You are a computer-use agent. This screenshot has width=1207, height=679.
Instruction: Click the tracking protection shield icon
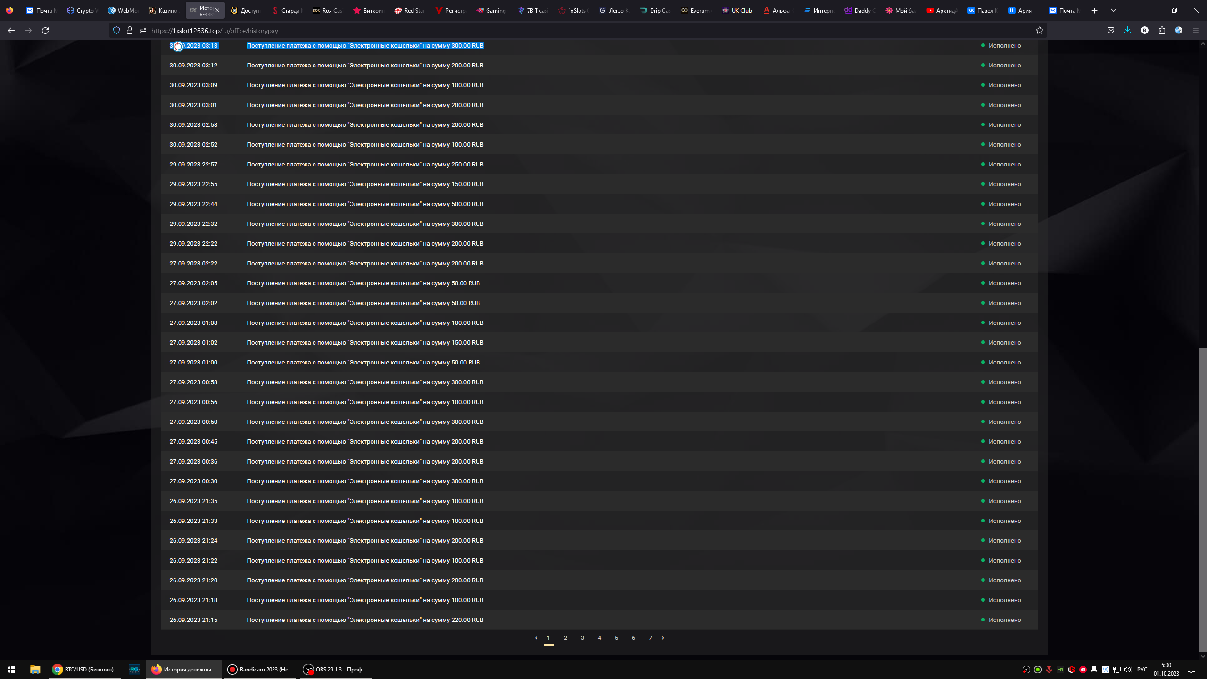(x=116, y=31)
